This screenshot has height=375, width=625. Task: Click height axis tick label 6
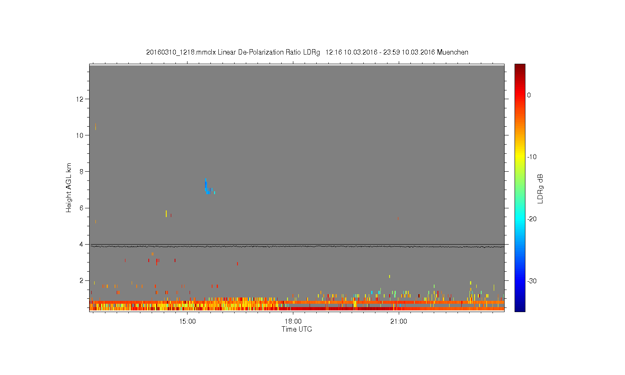pyautogui.click(x=81, y=208)
